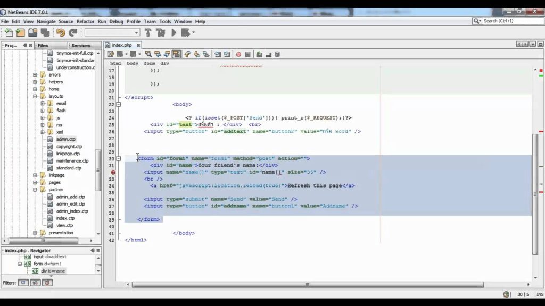545x306 pixels.
Task: Click the Toggle Bookmark icon
Action: (x=206, y=54)
